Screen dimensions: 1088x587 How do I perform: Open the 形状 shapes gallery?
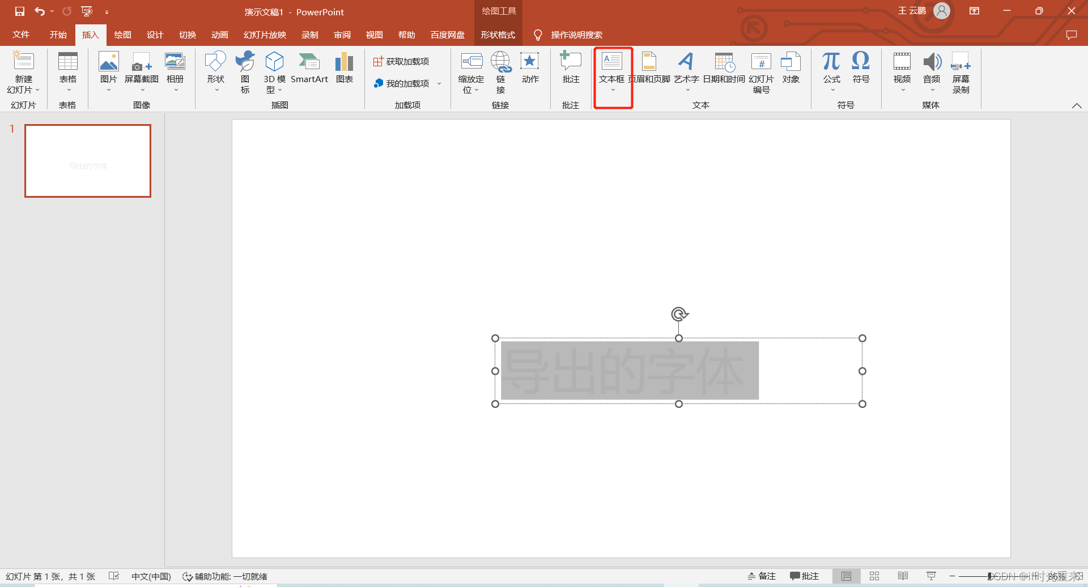(216, 72)
